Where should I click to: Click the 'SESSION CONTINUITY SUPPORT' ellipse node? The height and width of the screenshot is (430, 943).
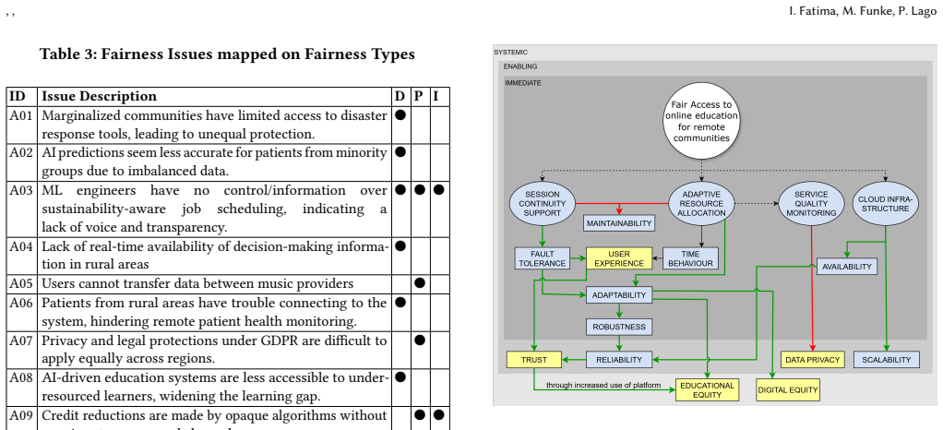point(542,203)
